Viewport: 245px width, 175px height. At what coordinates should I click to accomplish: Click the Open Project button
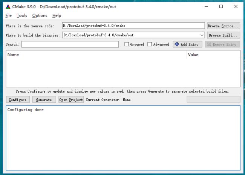(71, 99)
